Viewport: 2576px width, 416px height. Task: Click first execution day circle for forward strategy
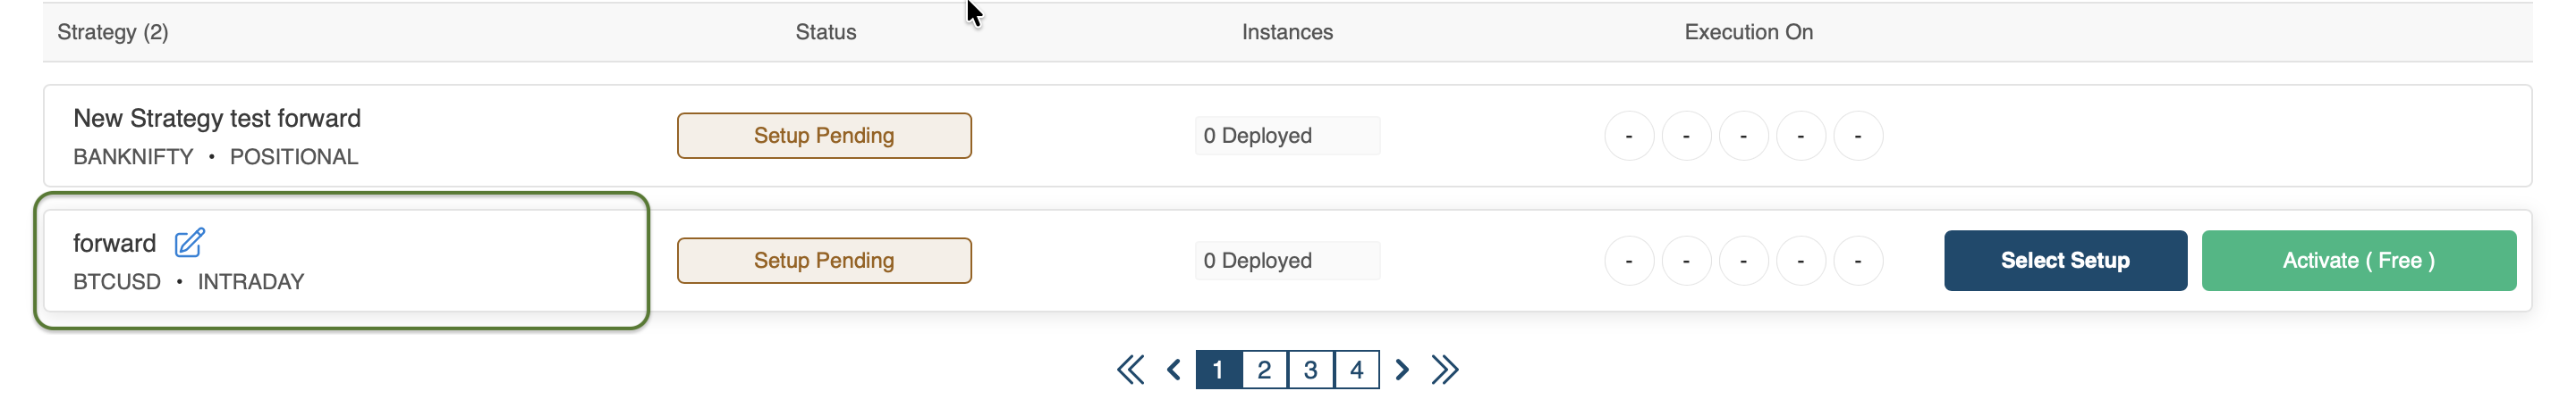tap(1629, 262)
